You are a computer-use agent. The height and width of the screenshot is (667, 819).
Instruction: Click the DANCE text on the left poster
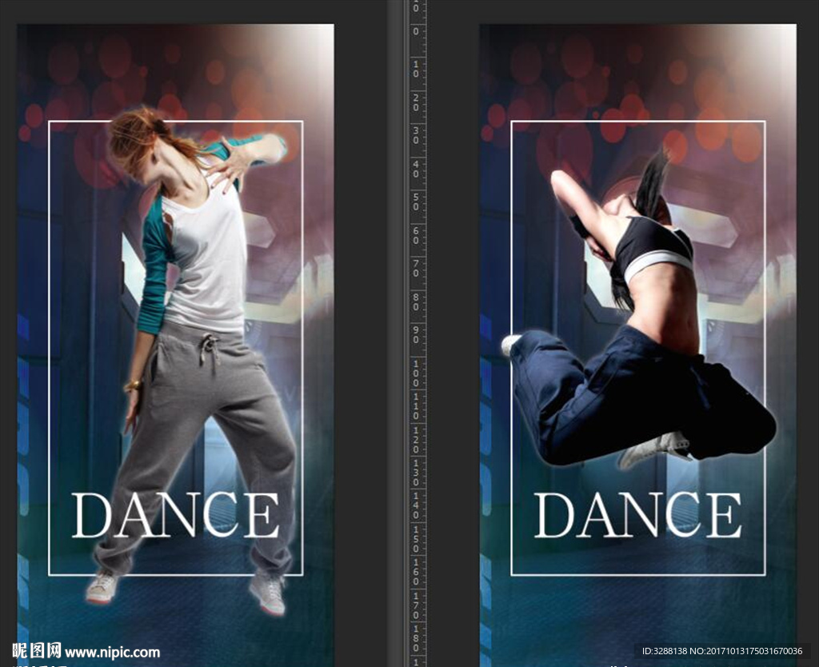pyautogui.click(x=175, y=515)
